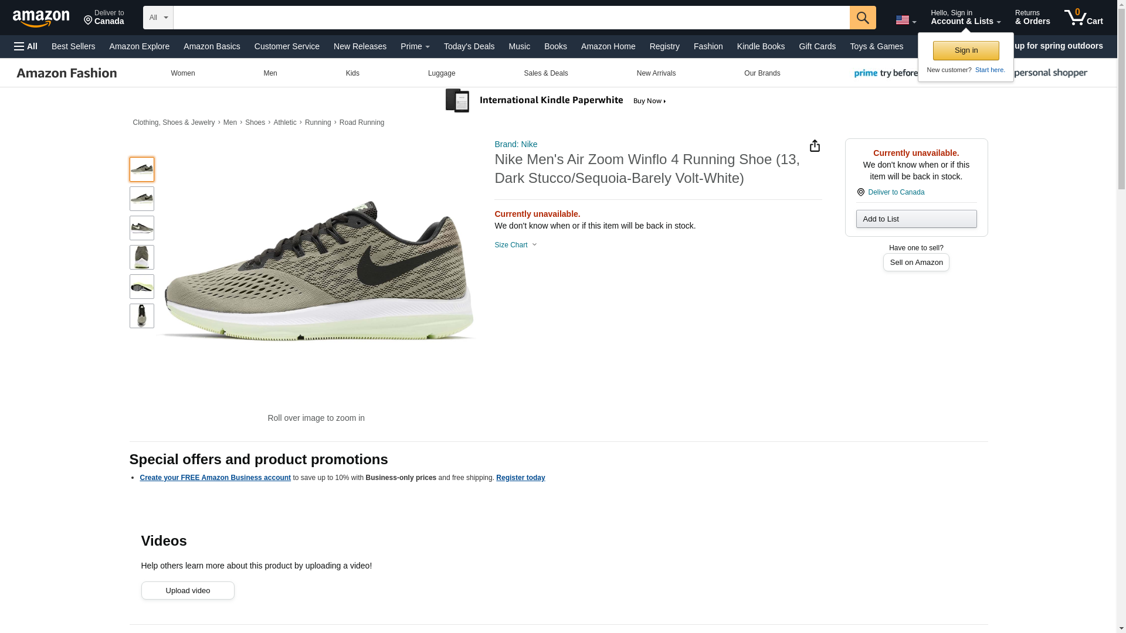
Task: Click the search magnifier button
Action: 862,18
